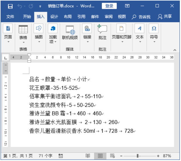This screenshot has width=181, height=161.
Task: Insert a table with 表格 button
Action: coord(23,32)
